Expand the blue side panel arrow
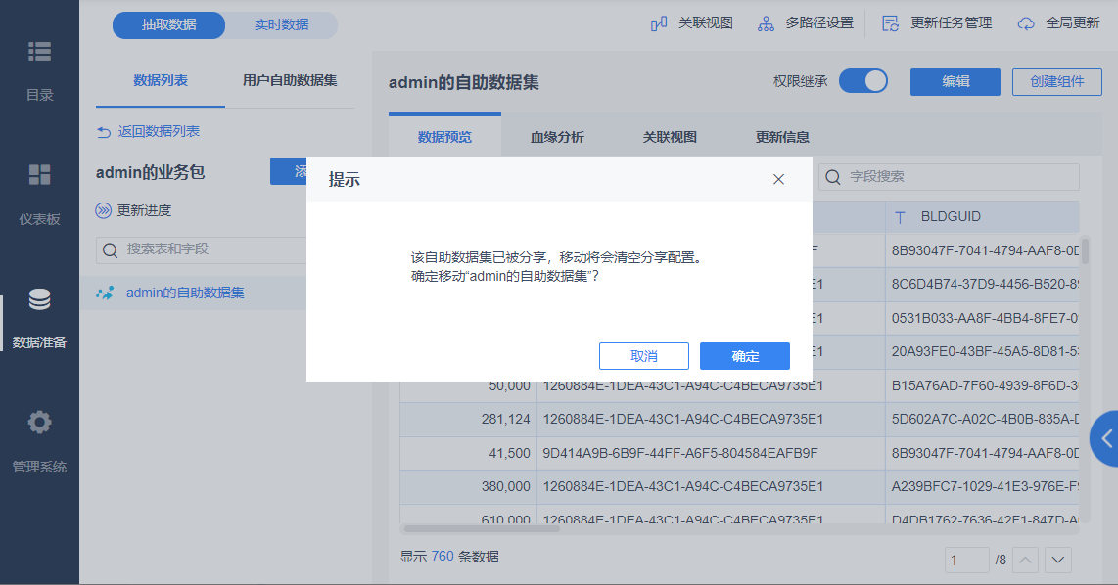The height and width of the screenshot is (585, 1118). click(x=1105, y=438)
